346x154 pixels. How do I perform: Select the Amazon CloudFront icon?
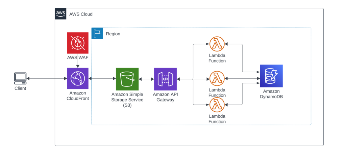78,78
